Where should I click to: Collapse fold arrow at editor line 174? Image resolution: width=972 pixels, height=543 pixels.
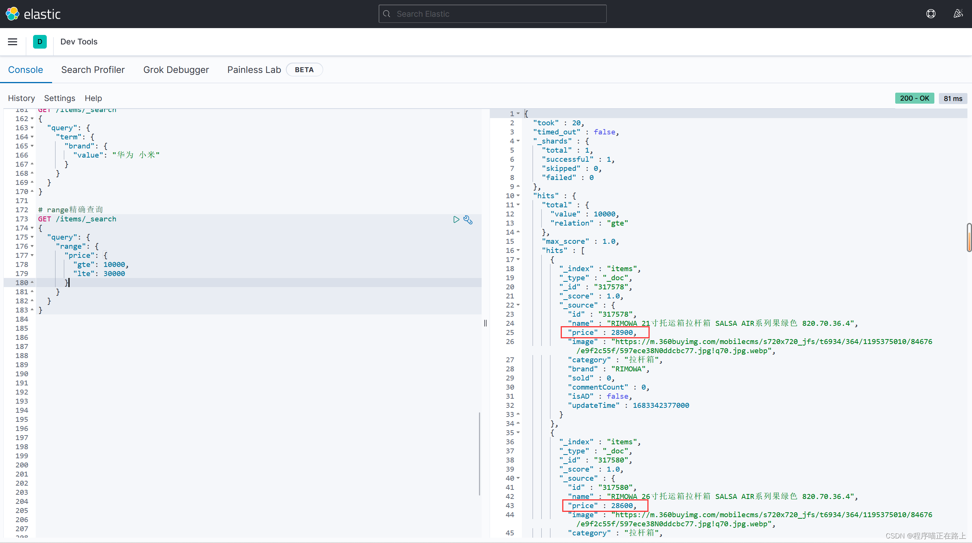[x=32, y=228]
